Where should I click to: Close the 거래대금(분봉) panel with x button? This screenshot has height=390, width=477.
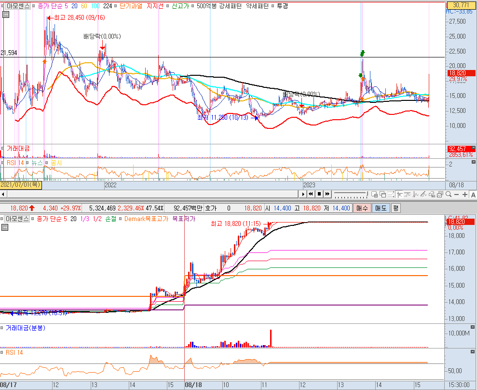coord(473,327)
